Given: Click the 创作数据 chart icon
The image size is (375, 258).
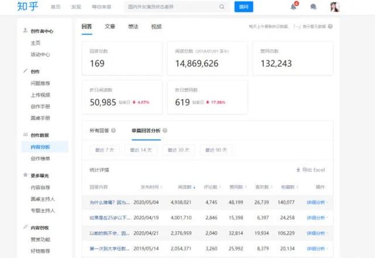Looking at the screenshot, I should click(x=25, y=135).
